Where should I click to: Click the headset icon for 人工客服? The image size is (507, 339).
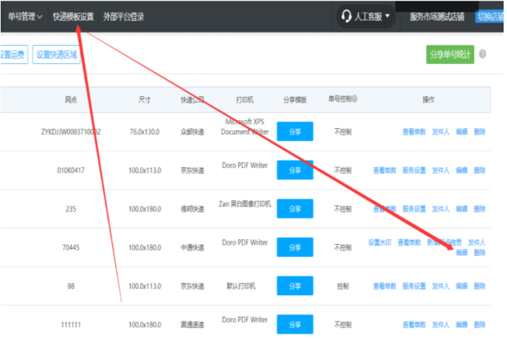(346, 16)
